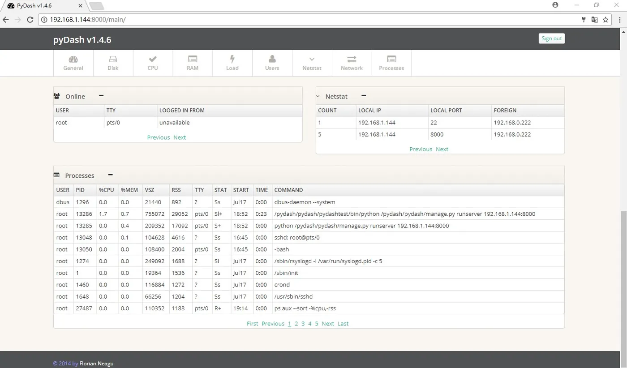Open the General dashboard section
This screenshot has width=627, height=368.
coord(73,63)
